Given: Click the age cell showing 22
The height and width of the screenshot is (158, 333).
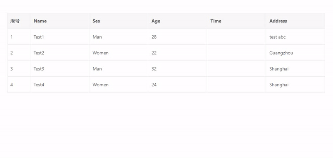Looking at the screenshot, I should coord(178,53).
